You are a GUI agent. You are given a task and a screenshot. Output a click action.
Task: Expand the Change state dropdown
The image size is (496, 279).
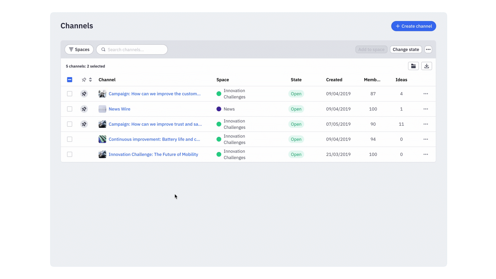point(406,49)
